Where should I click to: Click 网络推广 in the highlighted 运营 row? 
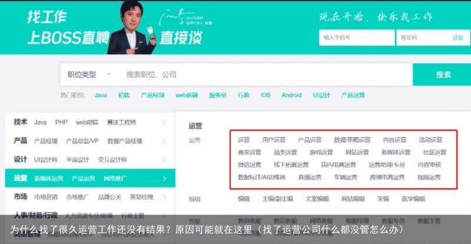(115, 179)
